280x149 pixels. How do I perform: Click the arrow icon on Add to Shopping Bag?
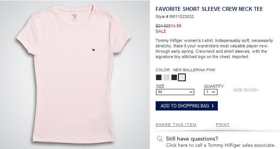[x=213, y=106]
